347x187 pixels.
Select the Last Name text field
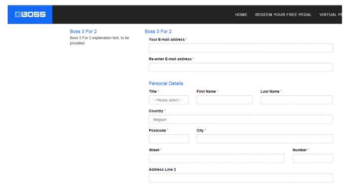(296, 100)
